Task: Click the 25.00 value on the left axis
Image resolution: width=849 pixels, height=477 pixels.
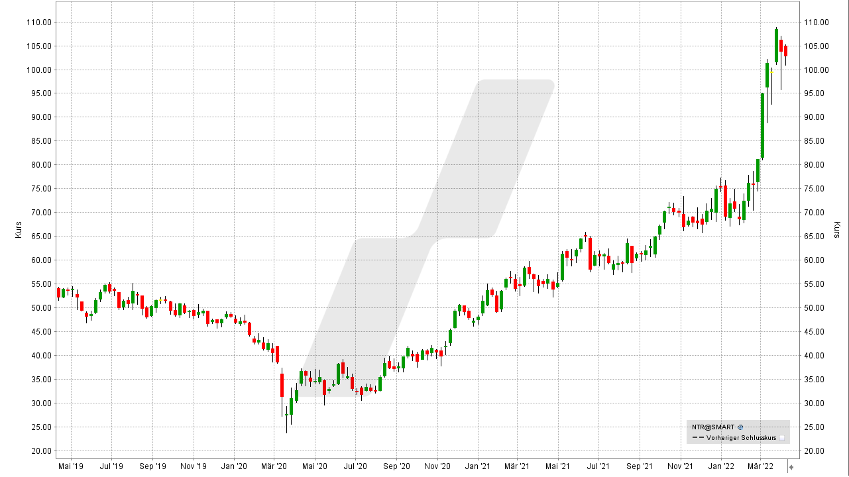Action: tap(42, 427)
